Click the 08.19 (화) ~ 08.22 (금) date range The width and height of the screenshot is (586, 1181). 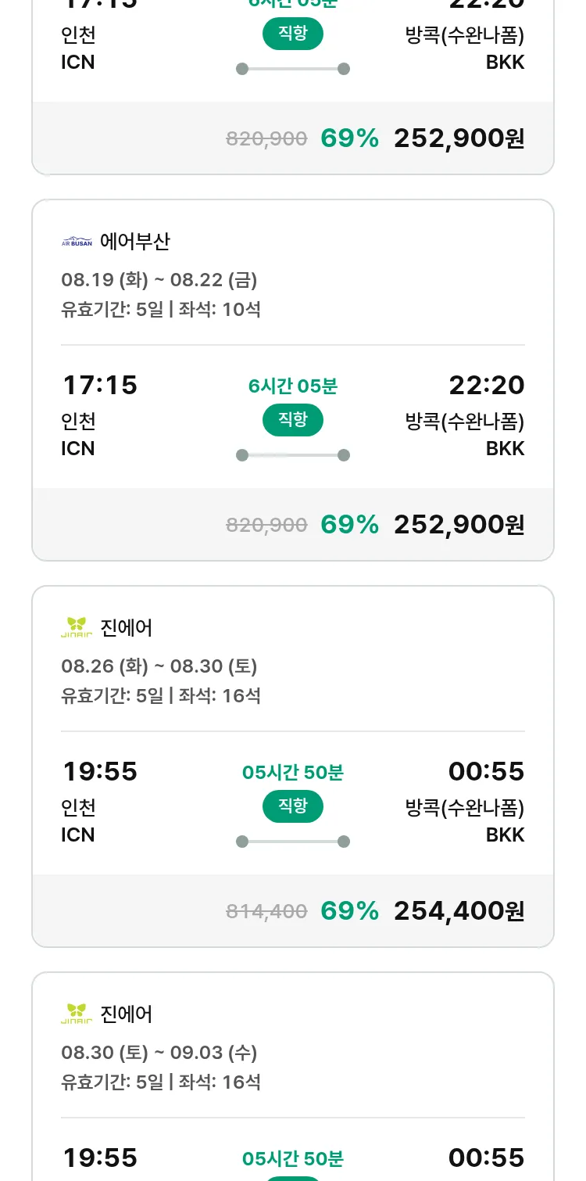coord(159,280)
